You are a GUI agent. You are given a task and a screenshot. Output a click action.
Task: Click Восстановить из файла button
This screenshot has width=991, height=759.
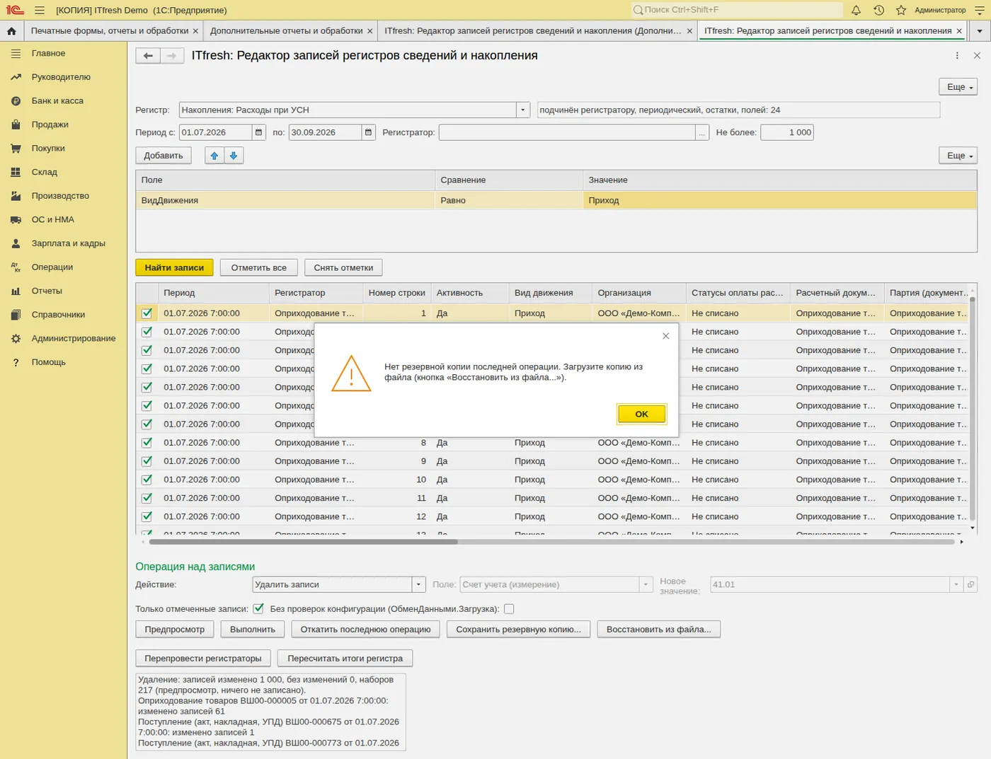tap(659, 630)
